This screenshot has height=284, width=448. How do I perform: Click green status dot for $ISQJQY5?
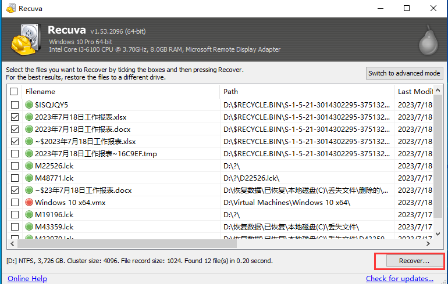pos(29,105)
